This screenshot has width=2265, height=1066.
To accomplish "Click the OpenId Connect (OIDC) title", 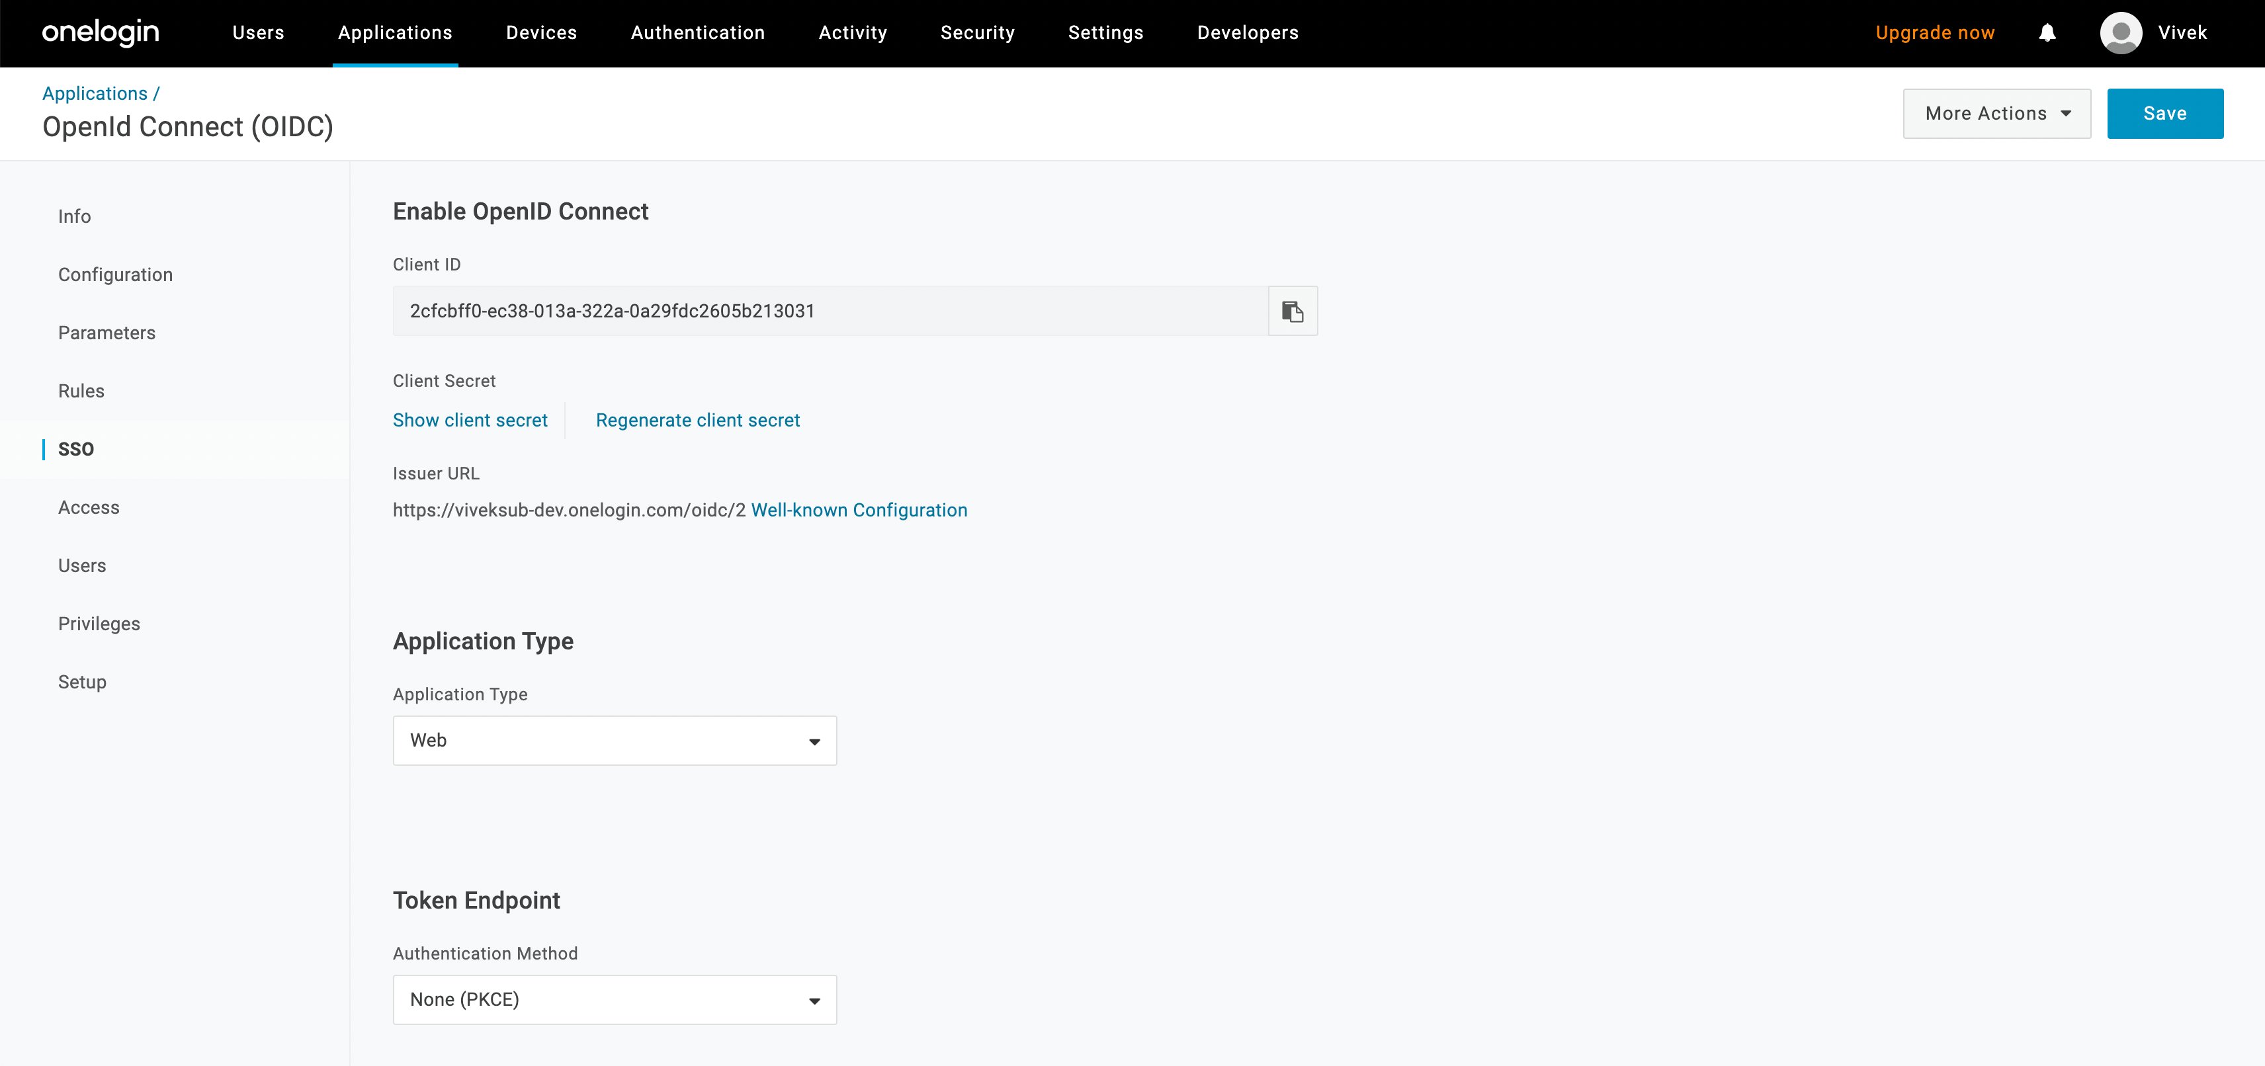I will pos(187,128).
